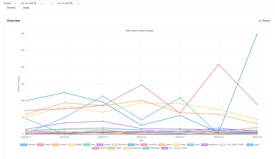This screenshot has height=159, width=275.
Task: Click Anthropic peak data point on 2026-02-25
Action: [257, 34]
